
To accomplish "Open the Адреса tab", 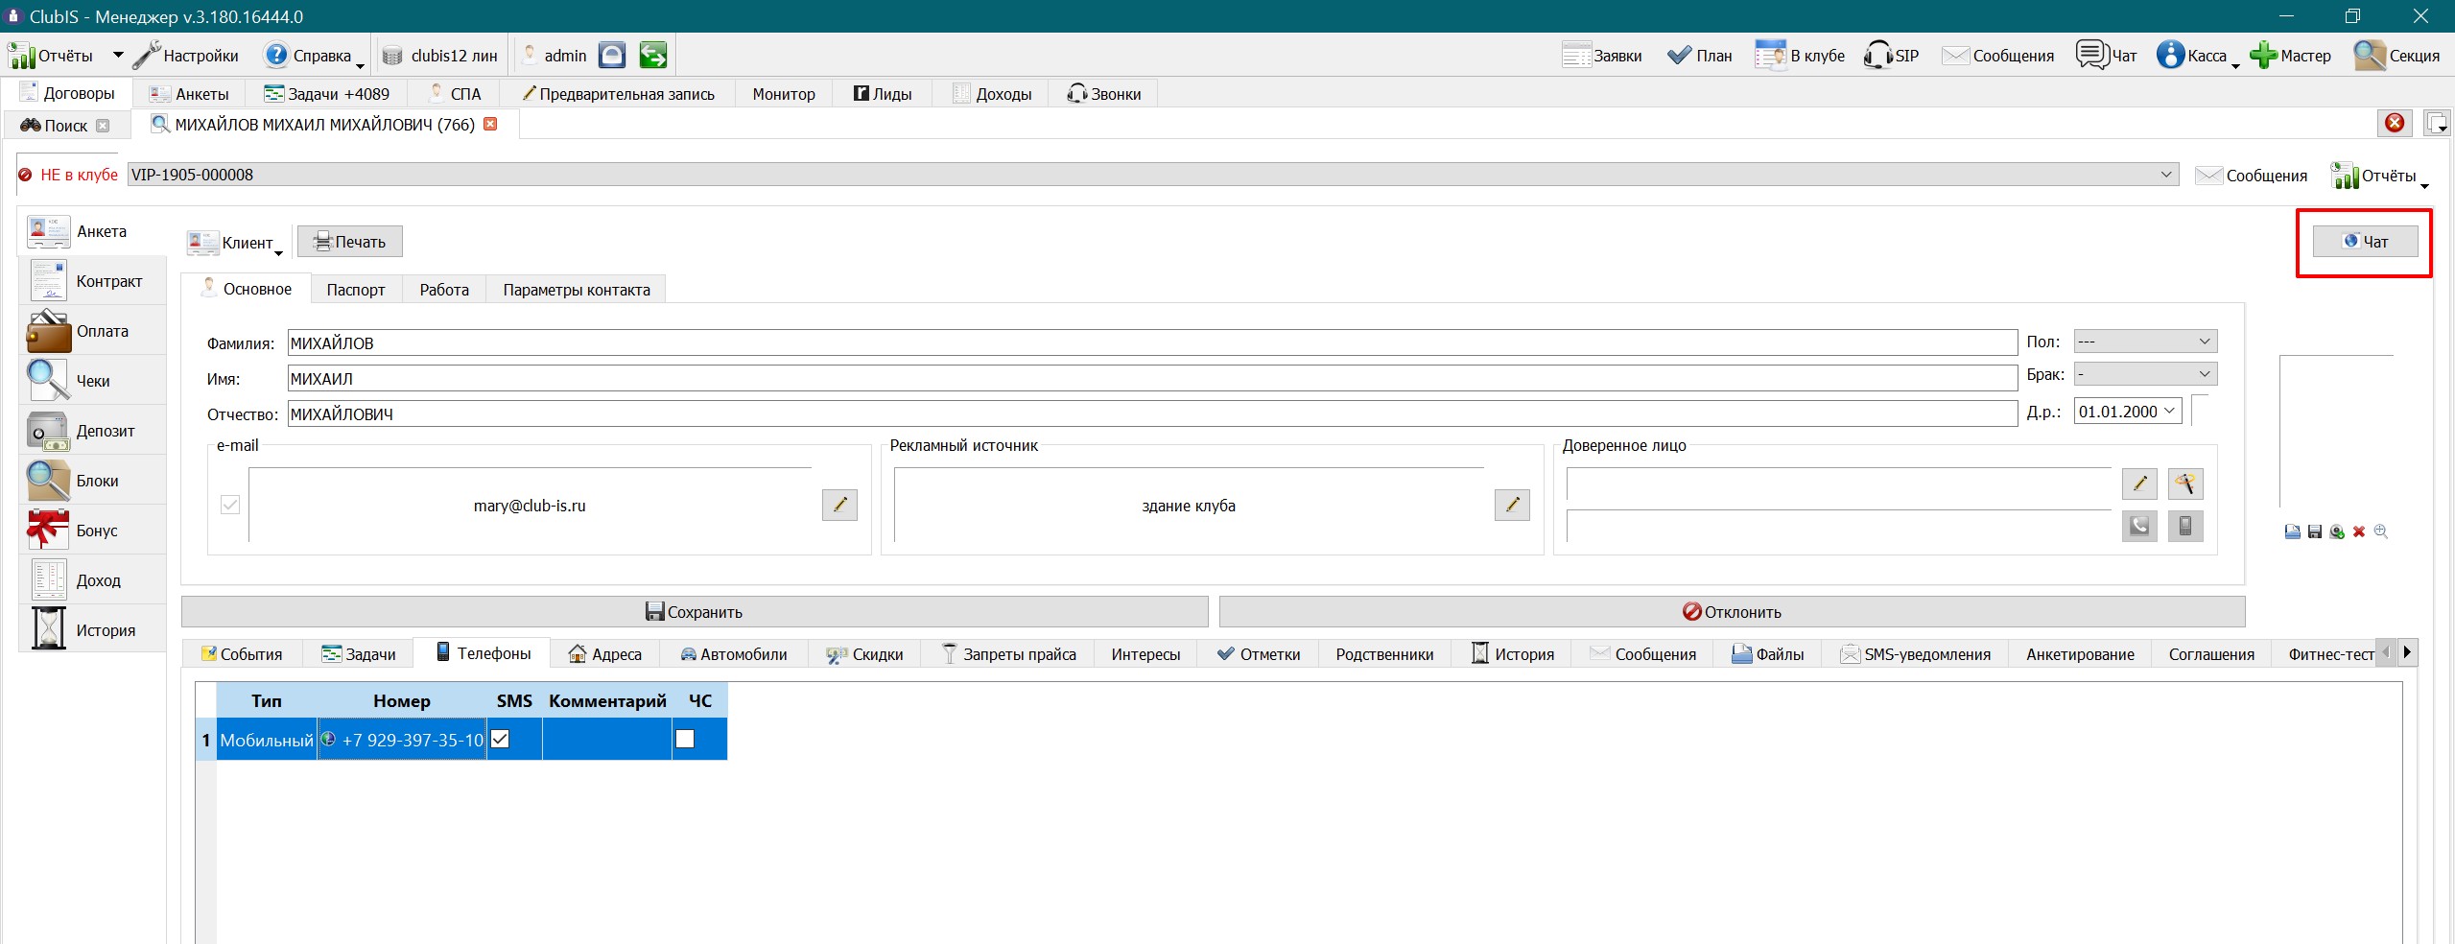I will click(x=605, y=654).
